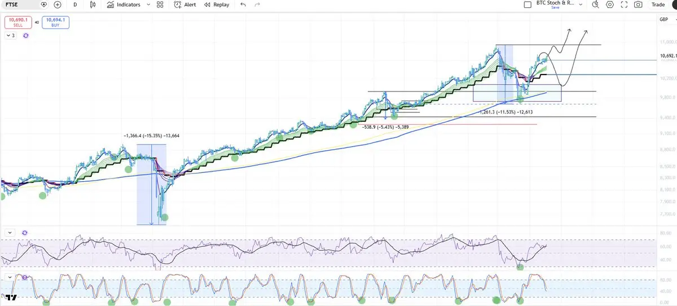The height and width of the screenshot is (306, 677).
Task: Open the FTSE symbol search box
Action: tap(20, 5)
